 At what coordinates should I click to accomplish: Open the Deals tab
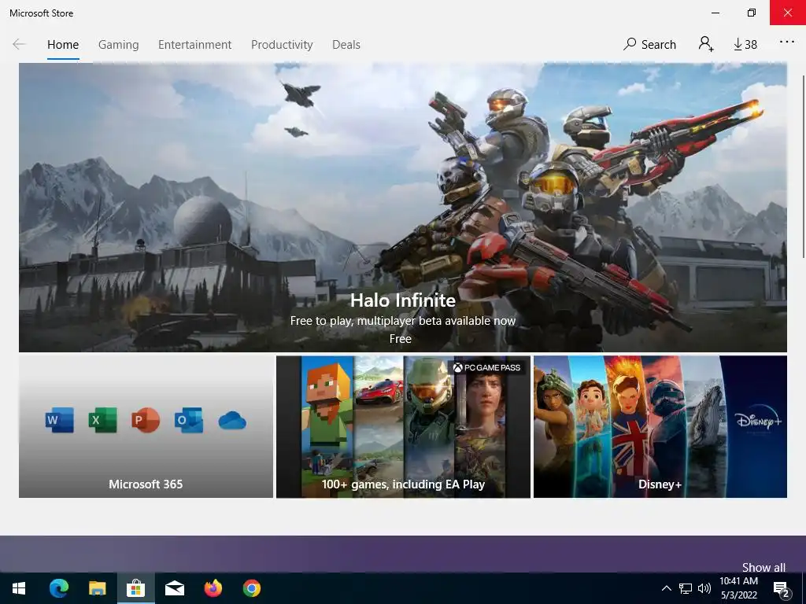pos(346,45)
